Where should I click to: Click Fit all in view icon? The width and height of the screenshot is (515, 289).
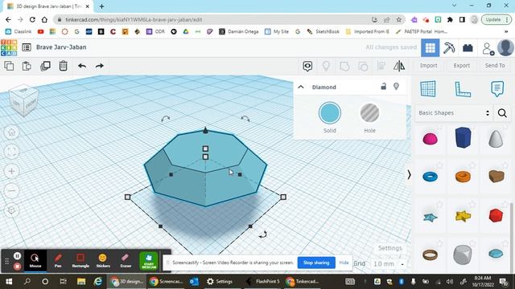click(12, 152)
